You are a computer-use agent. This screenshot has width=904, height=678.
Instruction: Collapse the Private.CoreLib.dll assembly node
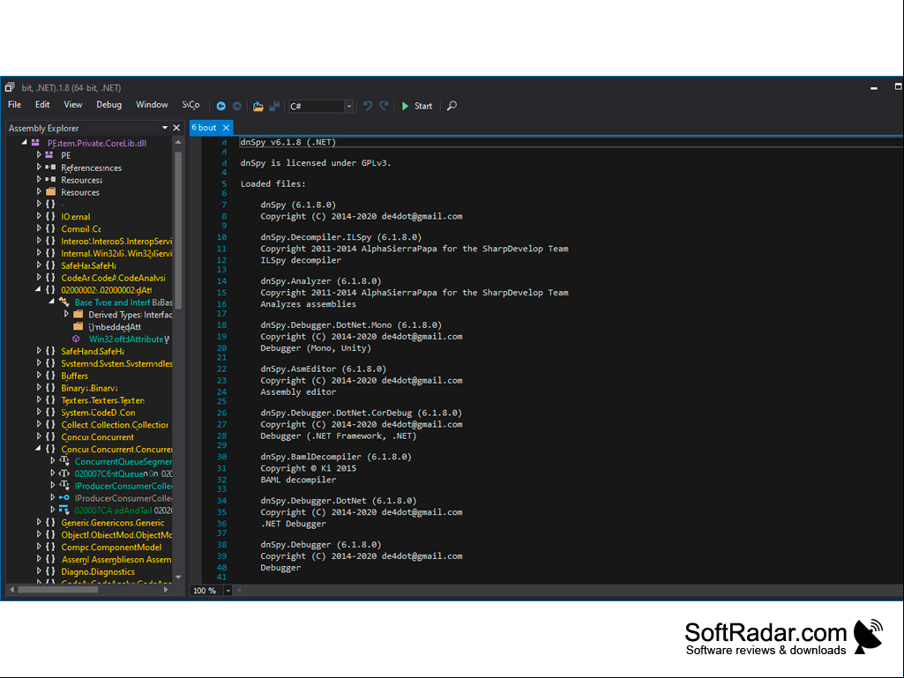pyautogui.click(x=24, y=143)
